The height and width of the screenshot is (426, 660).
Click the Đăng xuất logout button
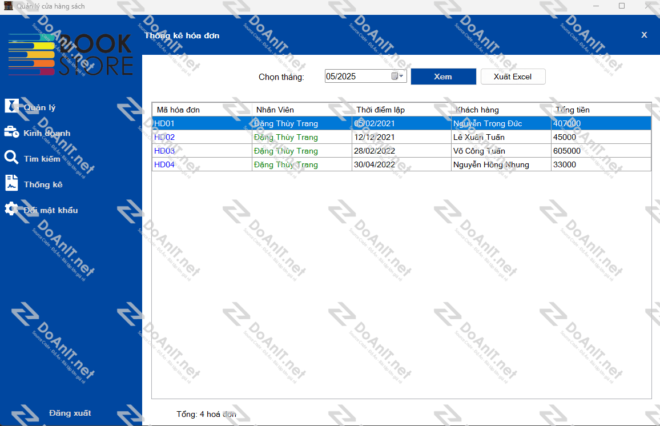pos(70,413)
